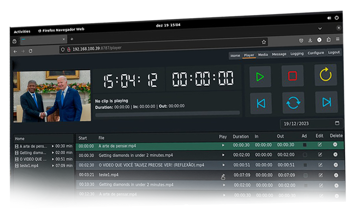356x216 pixels.
Task: Open the Configure tab
Action: [x=315, y=53]
